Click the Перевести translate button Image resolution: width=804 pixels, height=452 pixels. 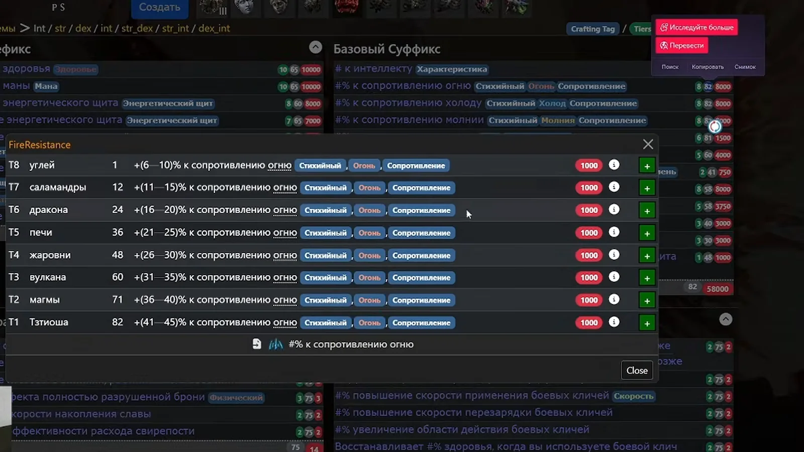click(x=682, y=45)
